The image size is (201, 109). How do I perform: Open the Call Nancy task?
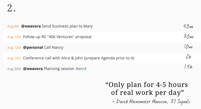pyautogui.click(x=54, y=47)
